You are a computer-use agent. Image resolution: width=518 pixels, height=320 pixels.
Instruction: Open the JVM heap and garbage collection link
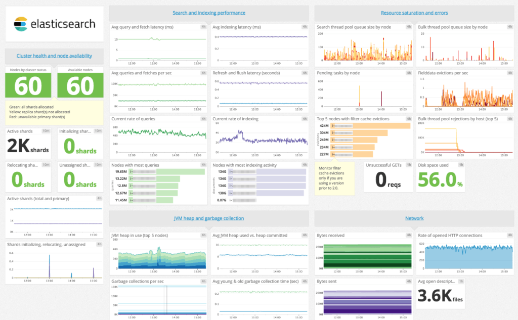tap(209, 218)
